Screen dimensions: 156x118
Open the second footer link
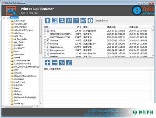104,115
